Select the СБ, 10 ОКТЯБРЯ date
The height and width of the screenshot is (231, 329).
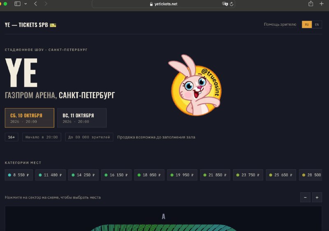(30, 118)
